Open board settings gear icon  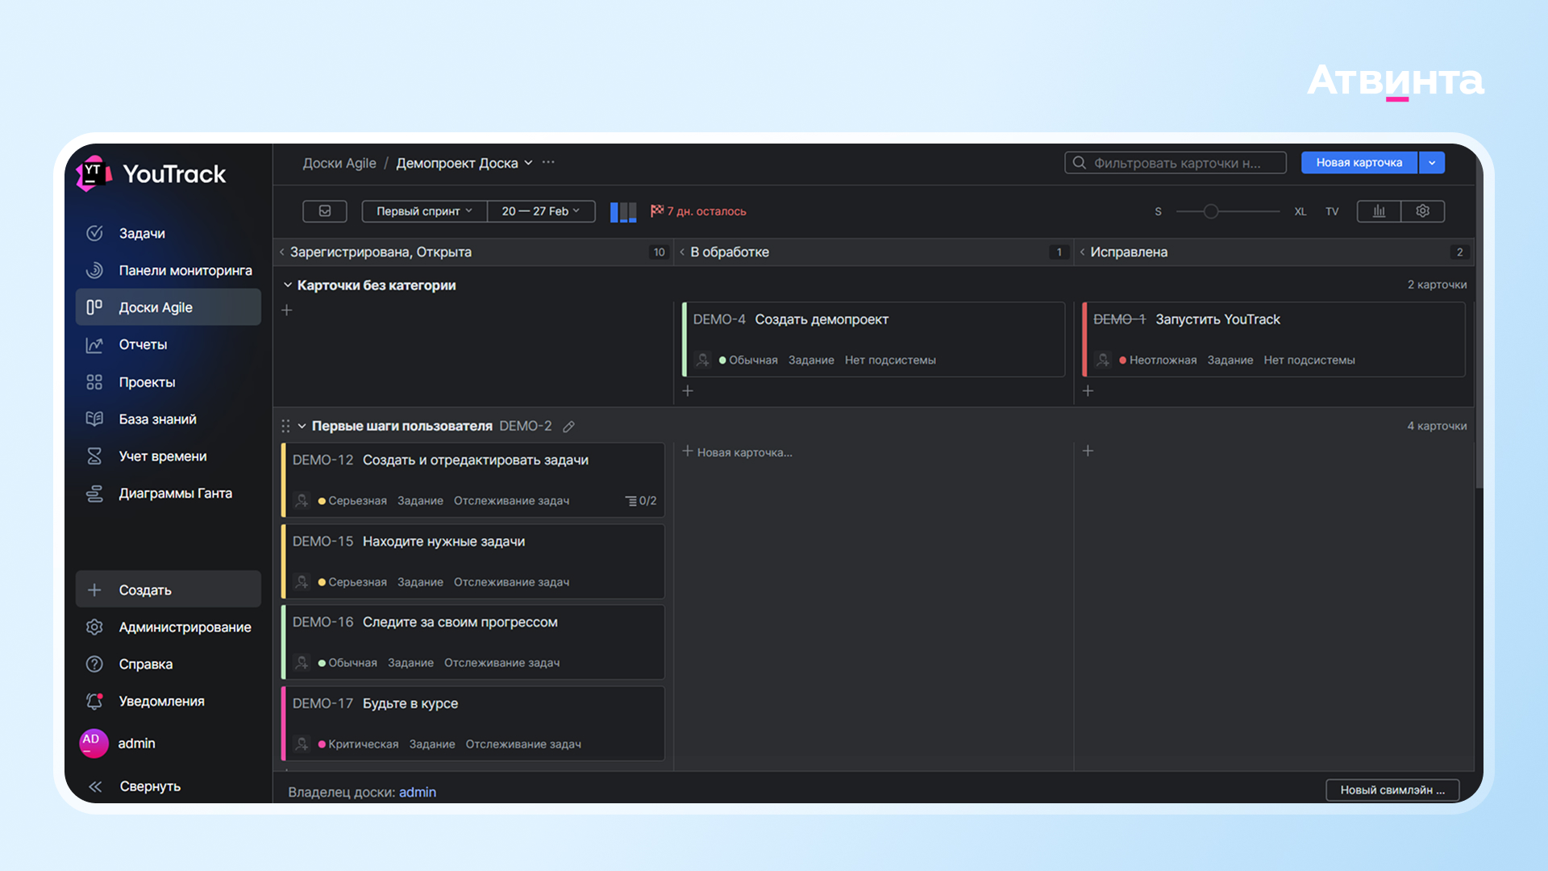1422,211
